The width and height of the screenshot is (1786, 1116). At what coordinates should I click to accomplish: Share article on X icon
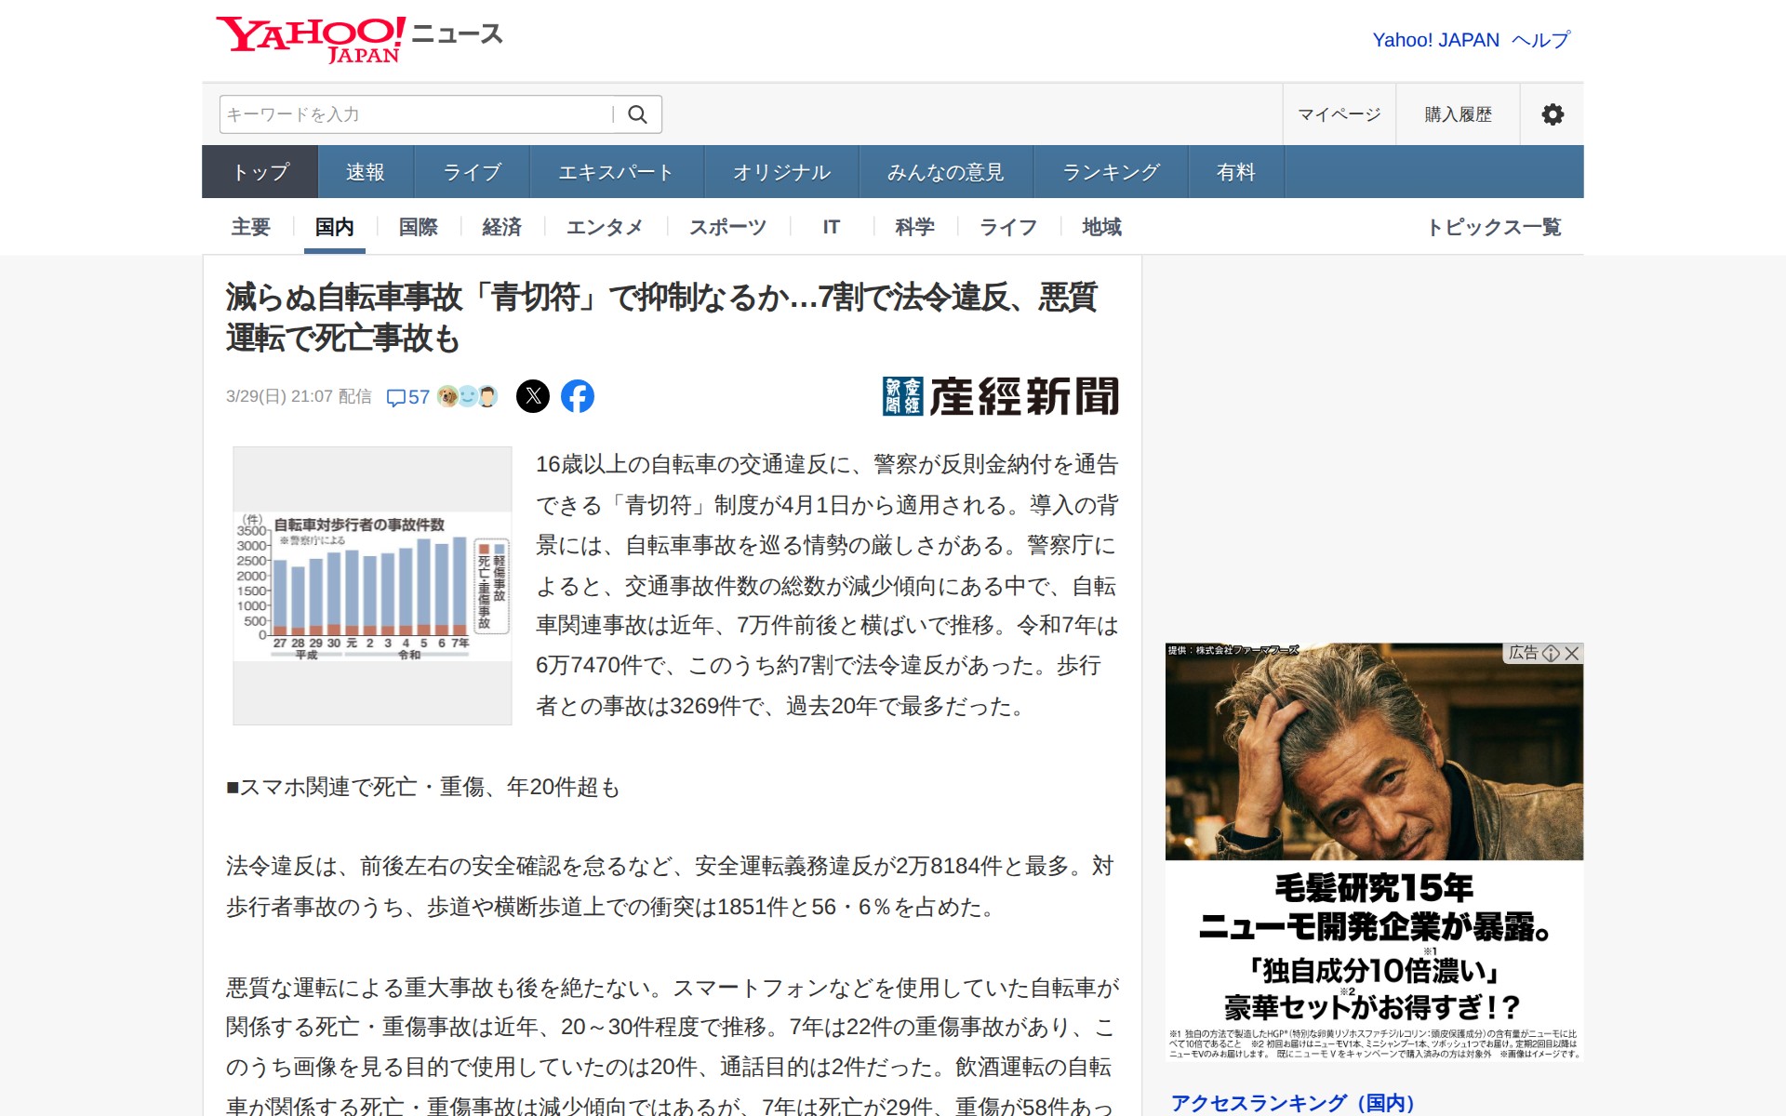(533, 396)
